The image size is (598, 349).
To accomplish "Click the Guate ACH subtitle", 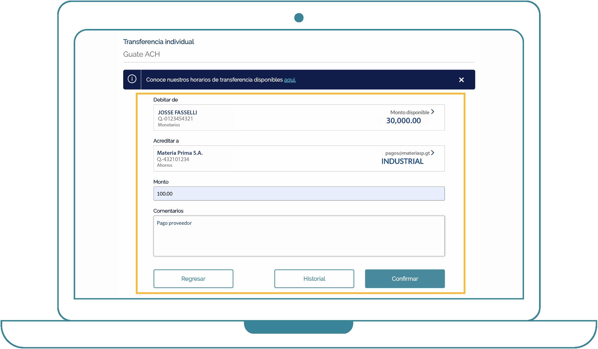I will [141, 54].
